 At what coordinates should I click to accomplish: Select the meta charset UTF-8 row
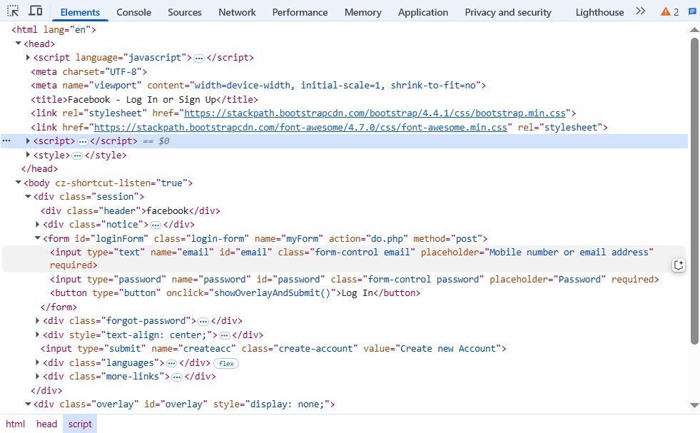(89, 72)
